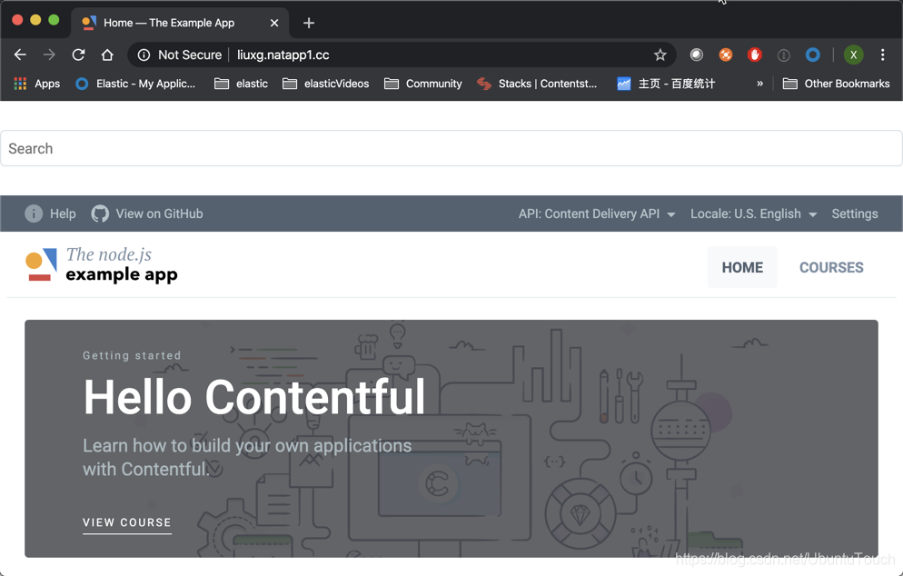This screenshot has height=576, width=903.
Task: Click the gray circle extension icon
Action: point(696,55)
